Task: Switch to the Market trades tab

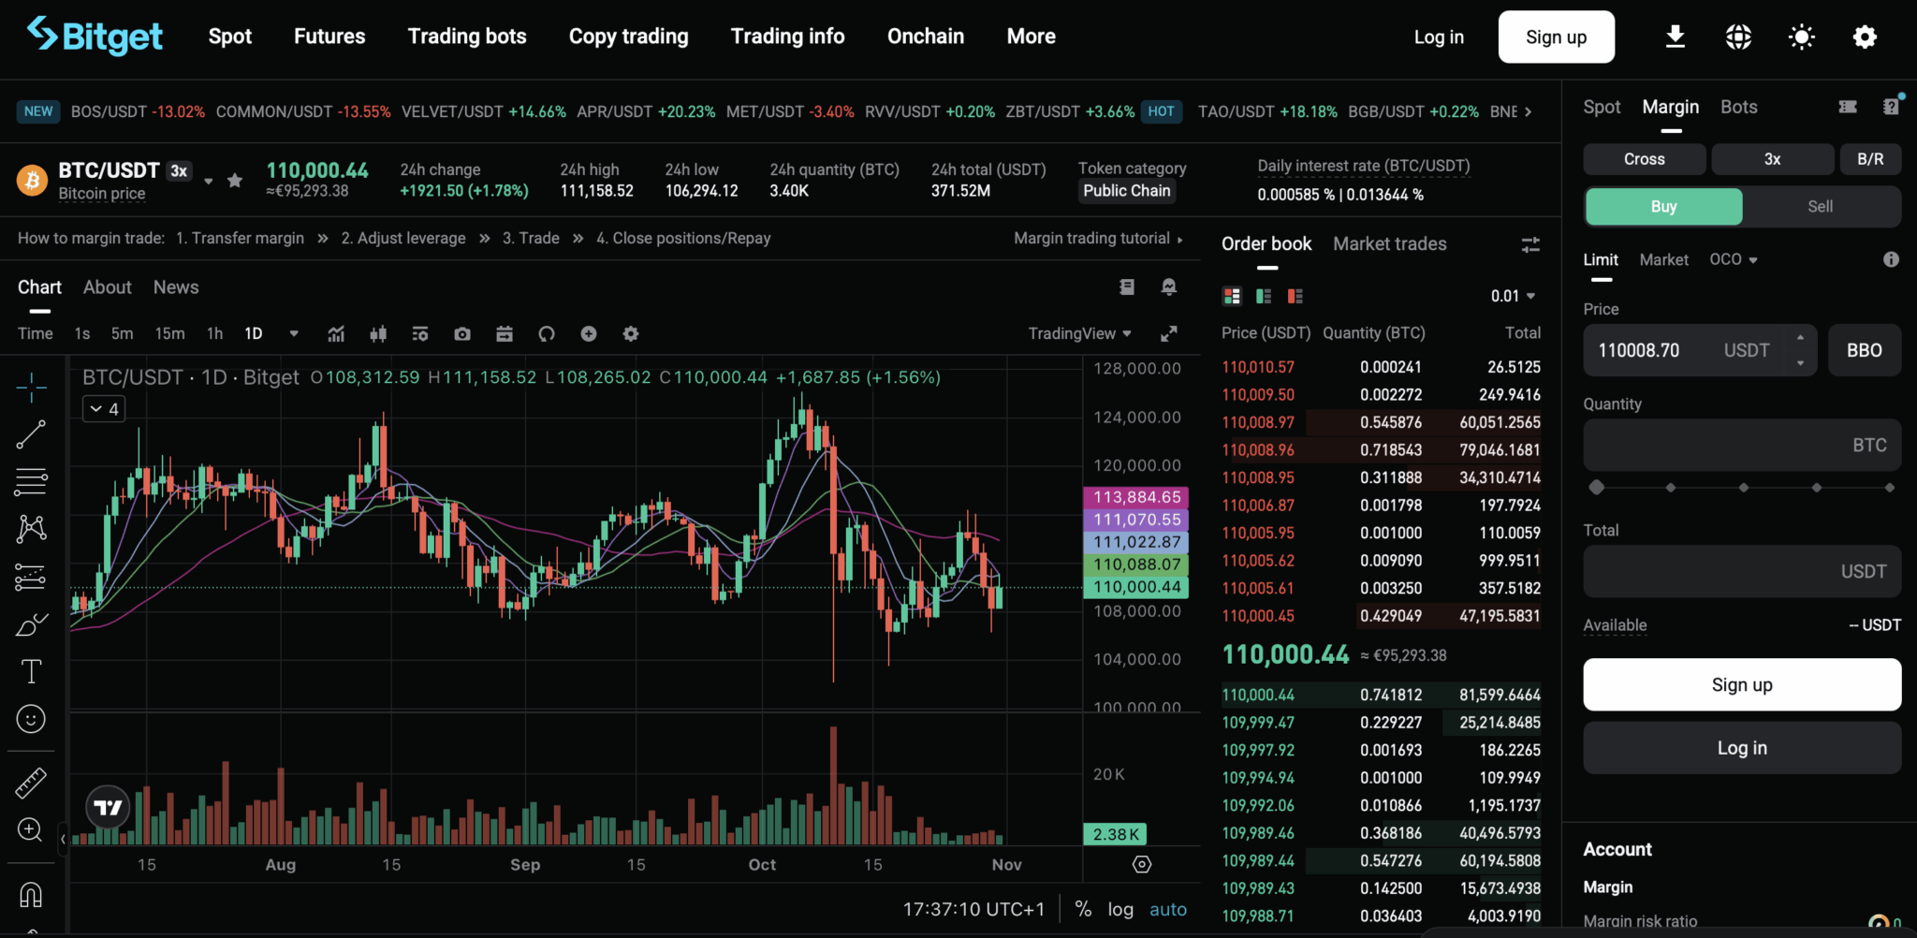Action: point(1390,243)
